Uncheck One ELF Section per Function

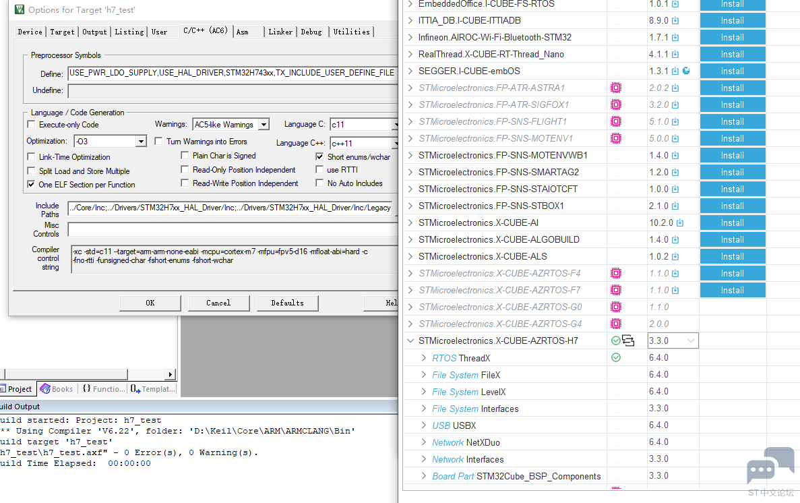click(x=32, y=184)
